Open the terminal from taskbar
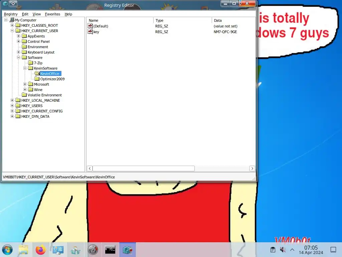The width and height of the screenshot is (342, 257). [x=110, y=250]
